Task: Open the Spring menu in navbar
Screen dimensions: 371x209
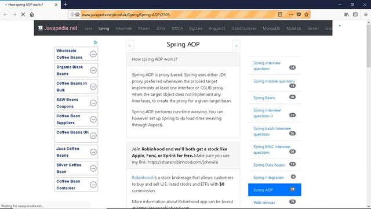Action: [x=104, y=28]
